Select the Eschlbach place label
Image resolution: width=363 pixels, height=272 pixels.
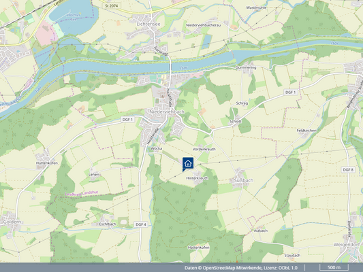coord(108,224)
